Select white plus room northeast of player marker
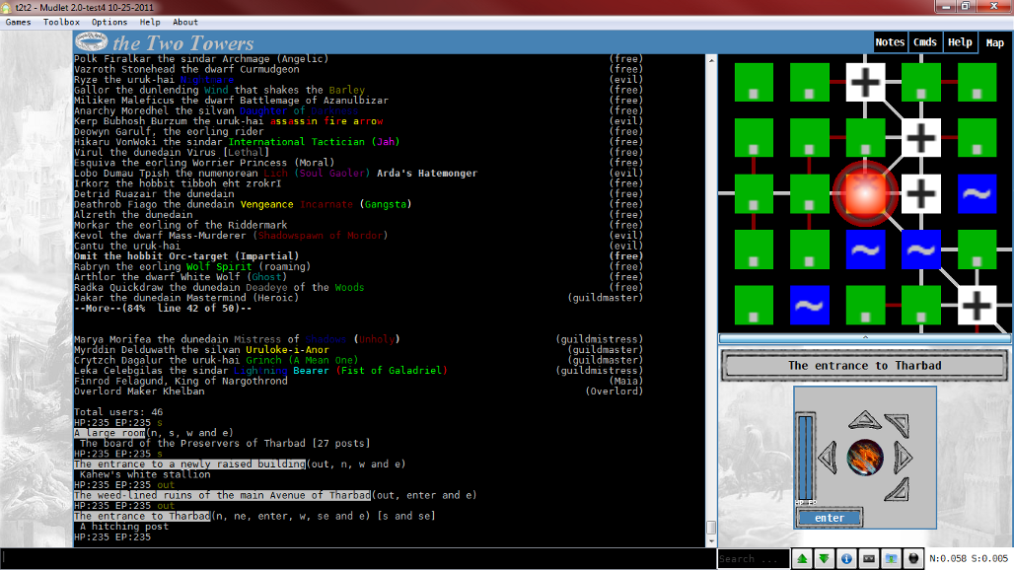This screenshot has width=1014, height=570. [x=921, y=138]
